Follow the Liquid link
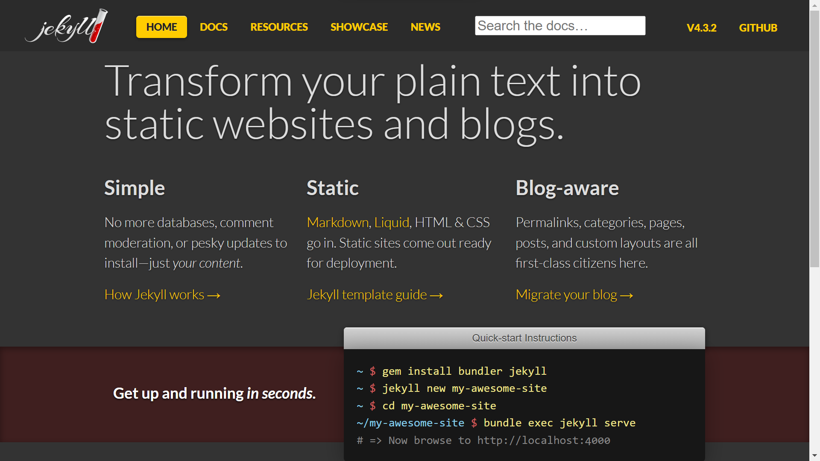This screenshot has height=461, width=820. tap(392, 222)
